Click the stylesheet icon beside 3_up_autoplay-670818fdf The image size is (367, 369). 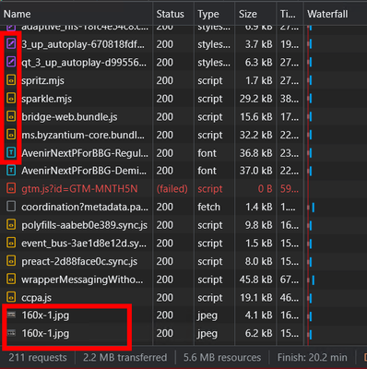(x=11, y=44)
